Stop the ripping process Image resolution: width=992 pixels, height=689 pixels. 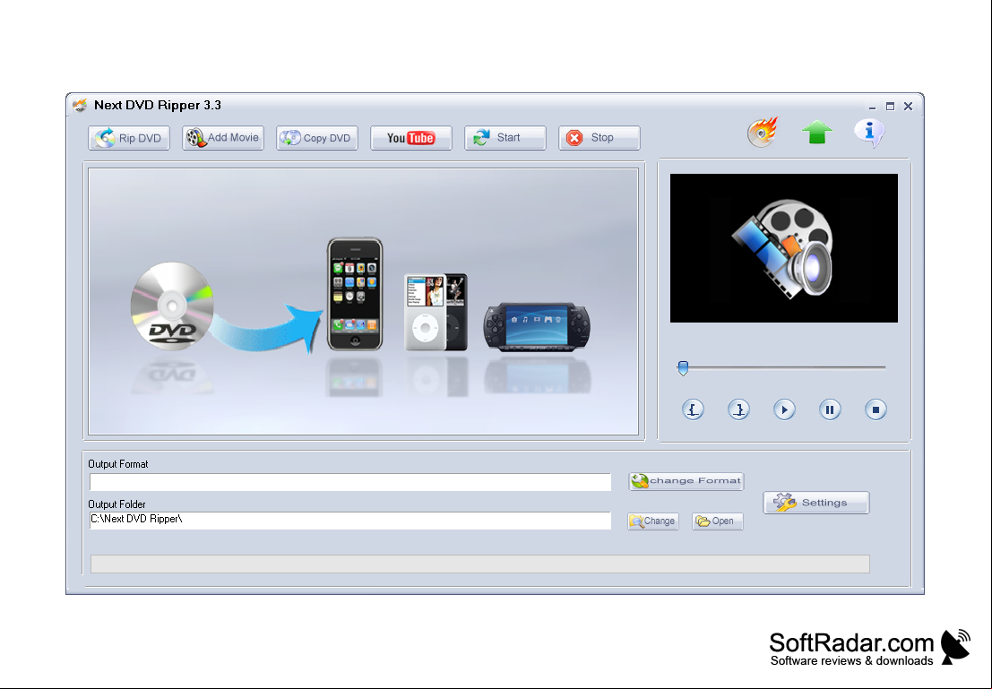point(600,138)
